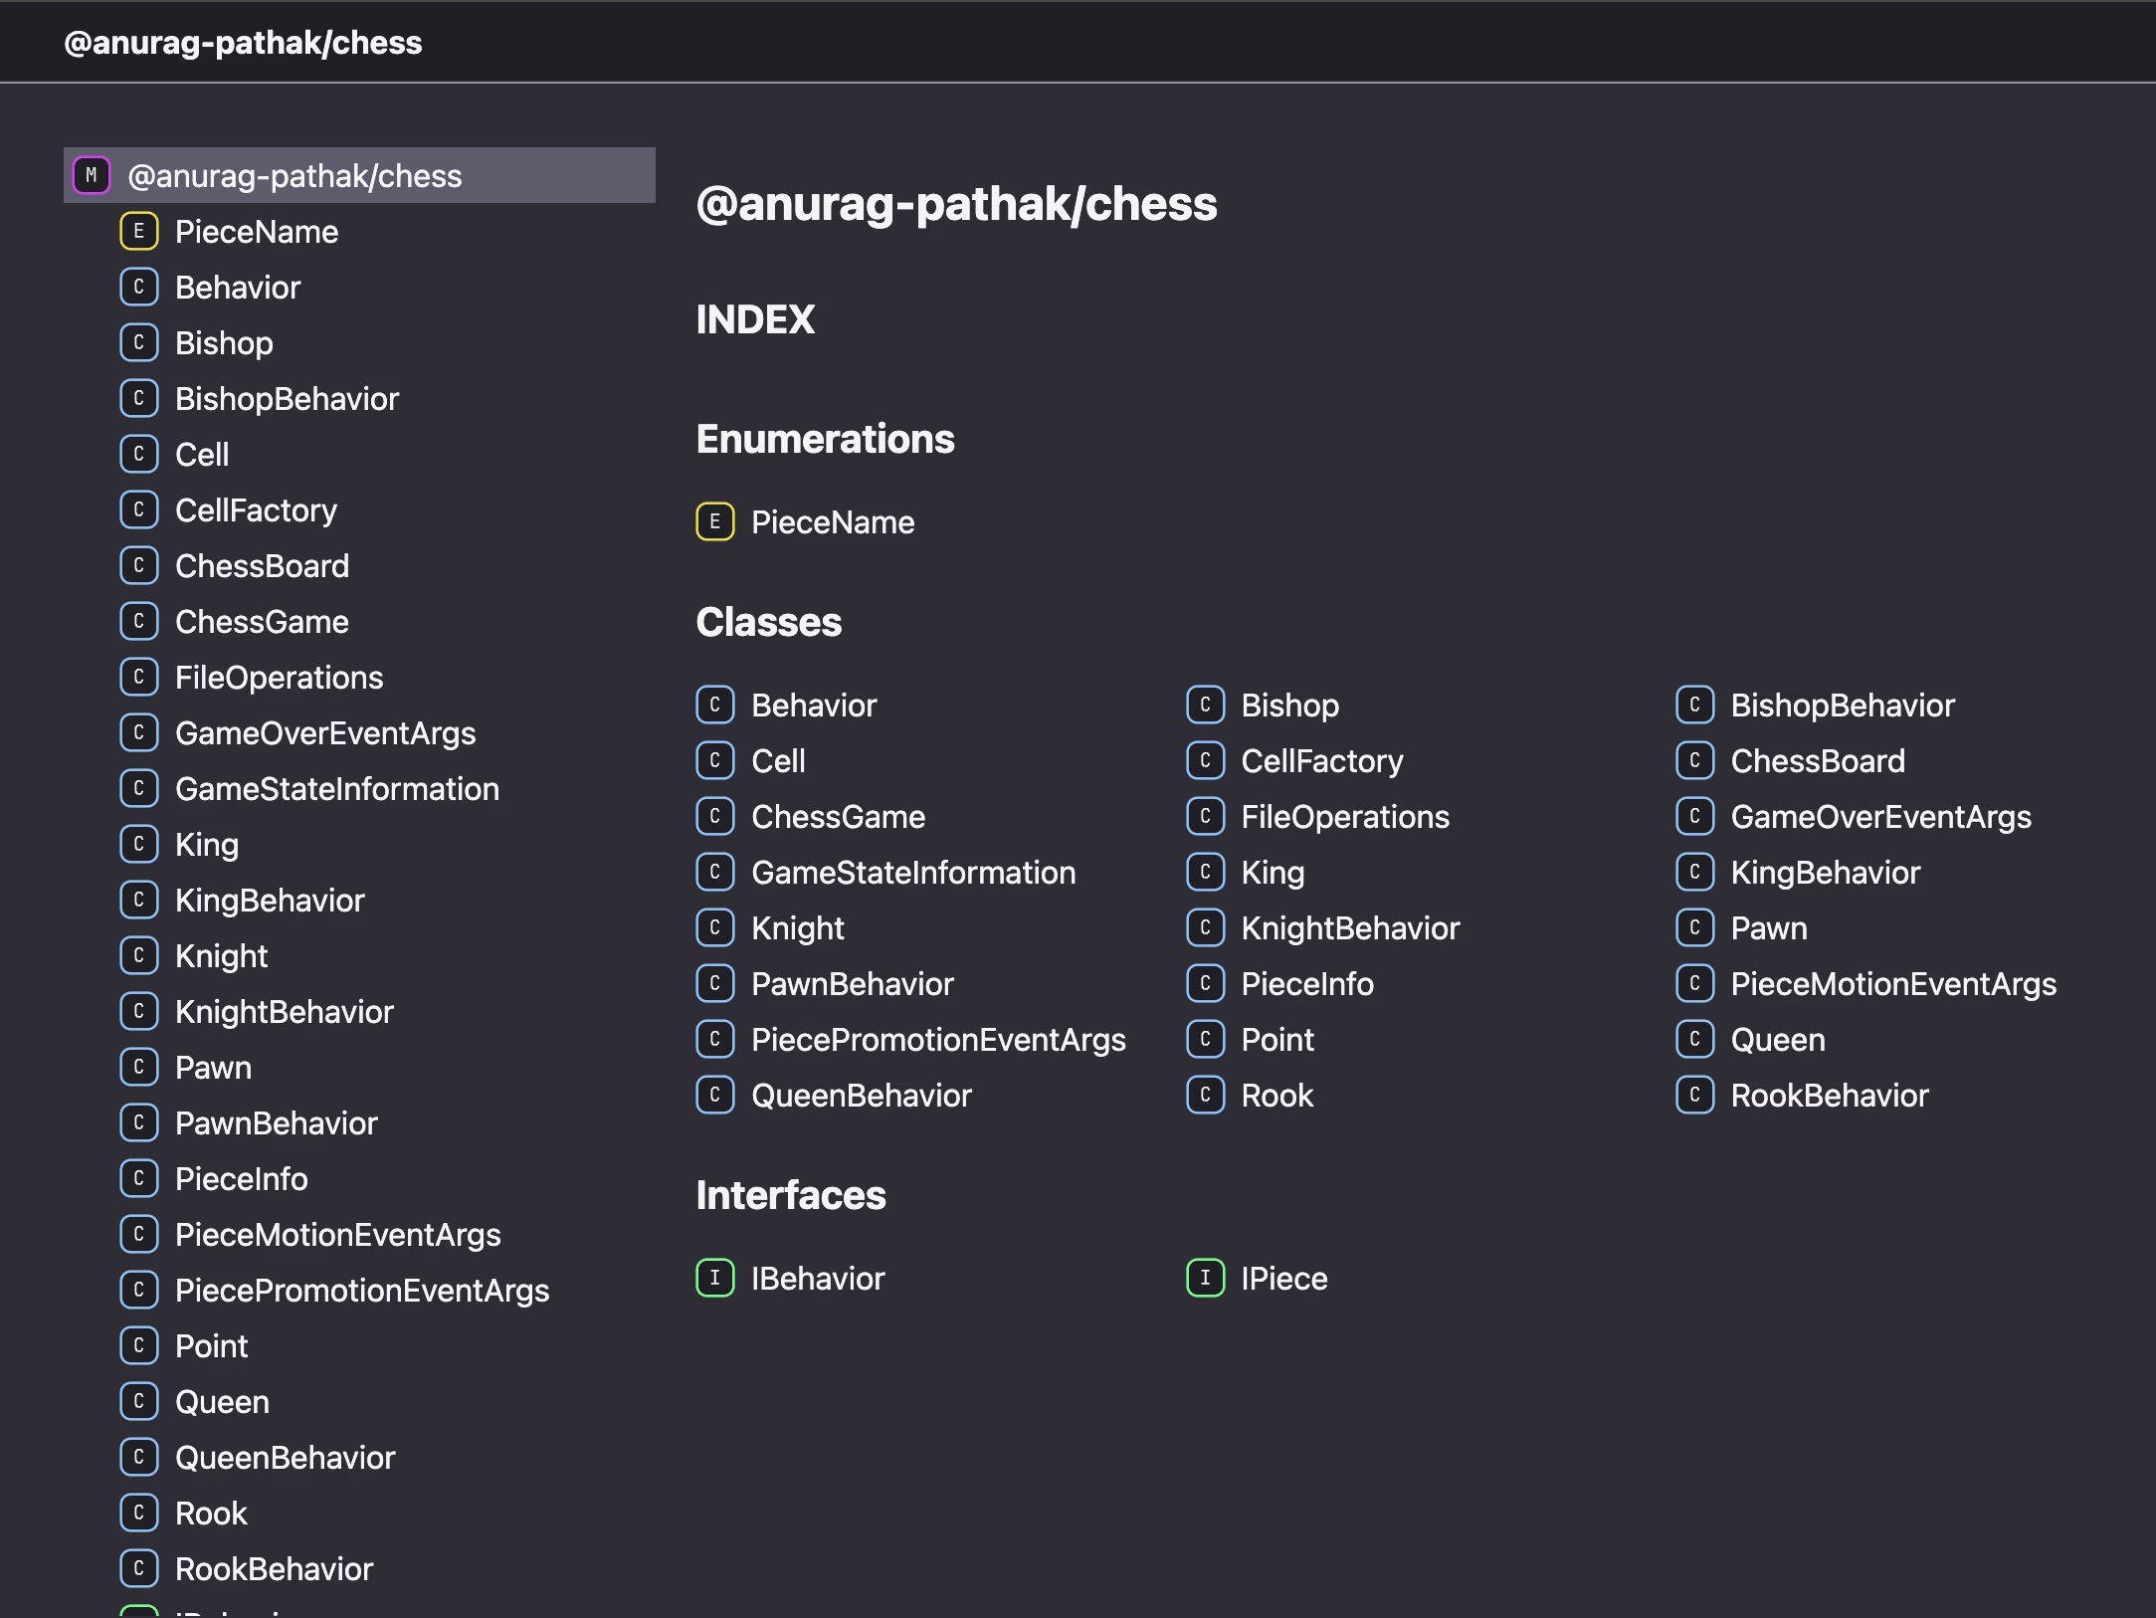Viewport: 2156px width, 1618px height.
Task: Open the Queen class link in the index
Action: pos(1777,1040)
